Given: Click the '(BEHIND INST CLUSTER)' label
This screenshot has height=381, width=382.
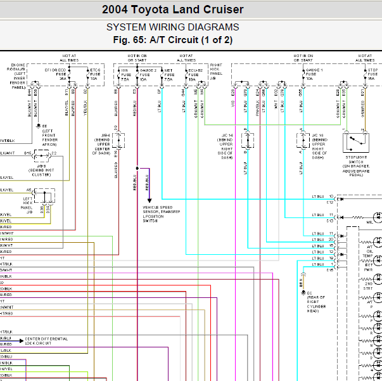Looking at the screenshot, I should point(41,172).
